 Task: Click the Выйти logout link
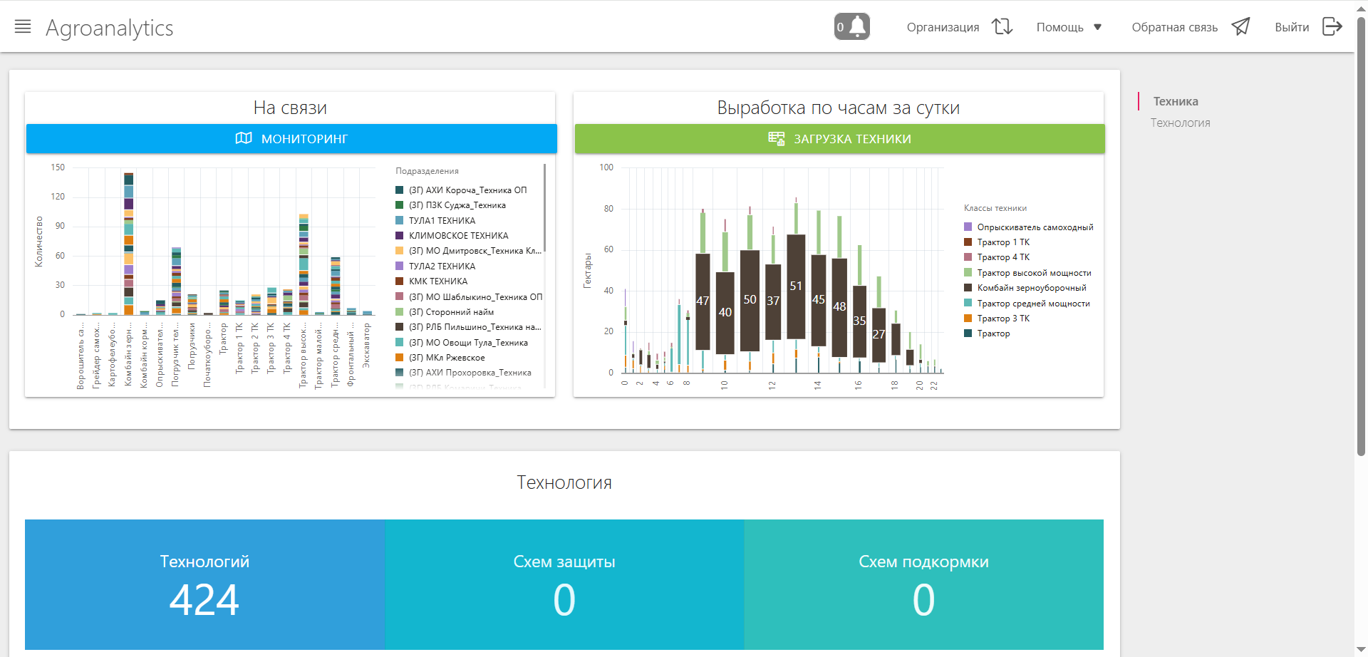pos(1292,27)
